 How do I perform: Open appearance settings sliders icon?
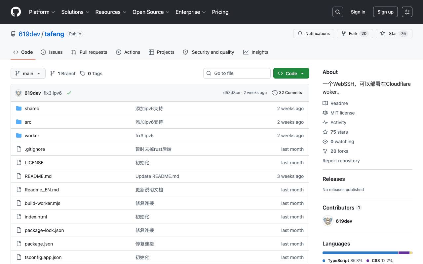pyautogui.click(x=407, y=12)
